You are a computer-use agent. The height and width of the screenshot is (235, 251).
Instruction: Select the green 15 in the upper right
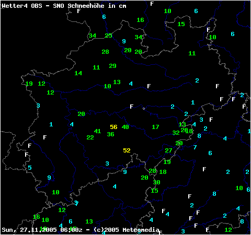(181, 24)
